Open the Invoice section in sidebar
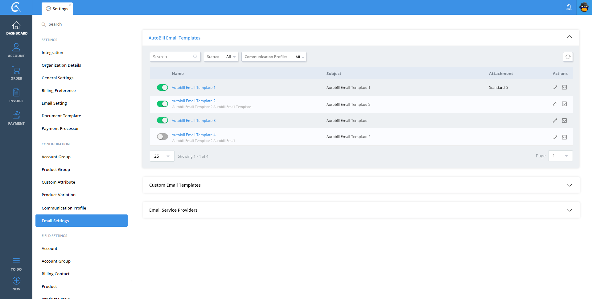The image size is (592, 299). coord(16,96)
